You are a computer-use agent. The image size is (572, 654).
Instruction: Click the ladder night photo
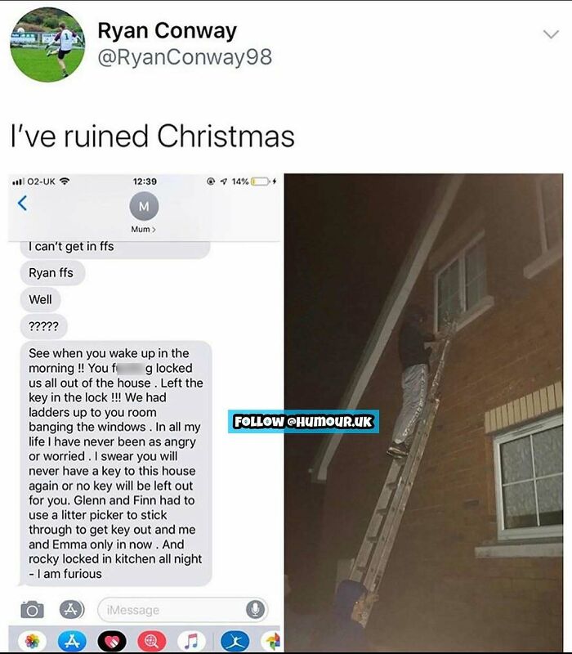423,413
